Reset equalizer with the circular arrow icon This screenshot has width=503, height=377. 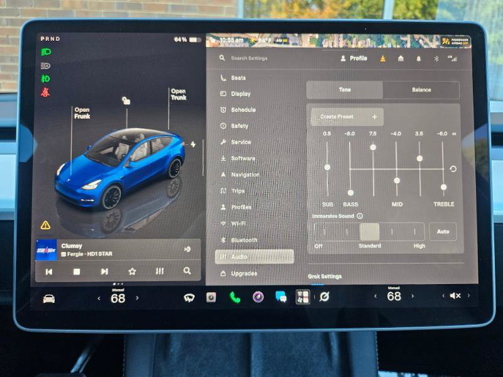point(453,169)
